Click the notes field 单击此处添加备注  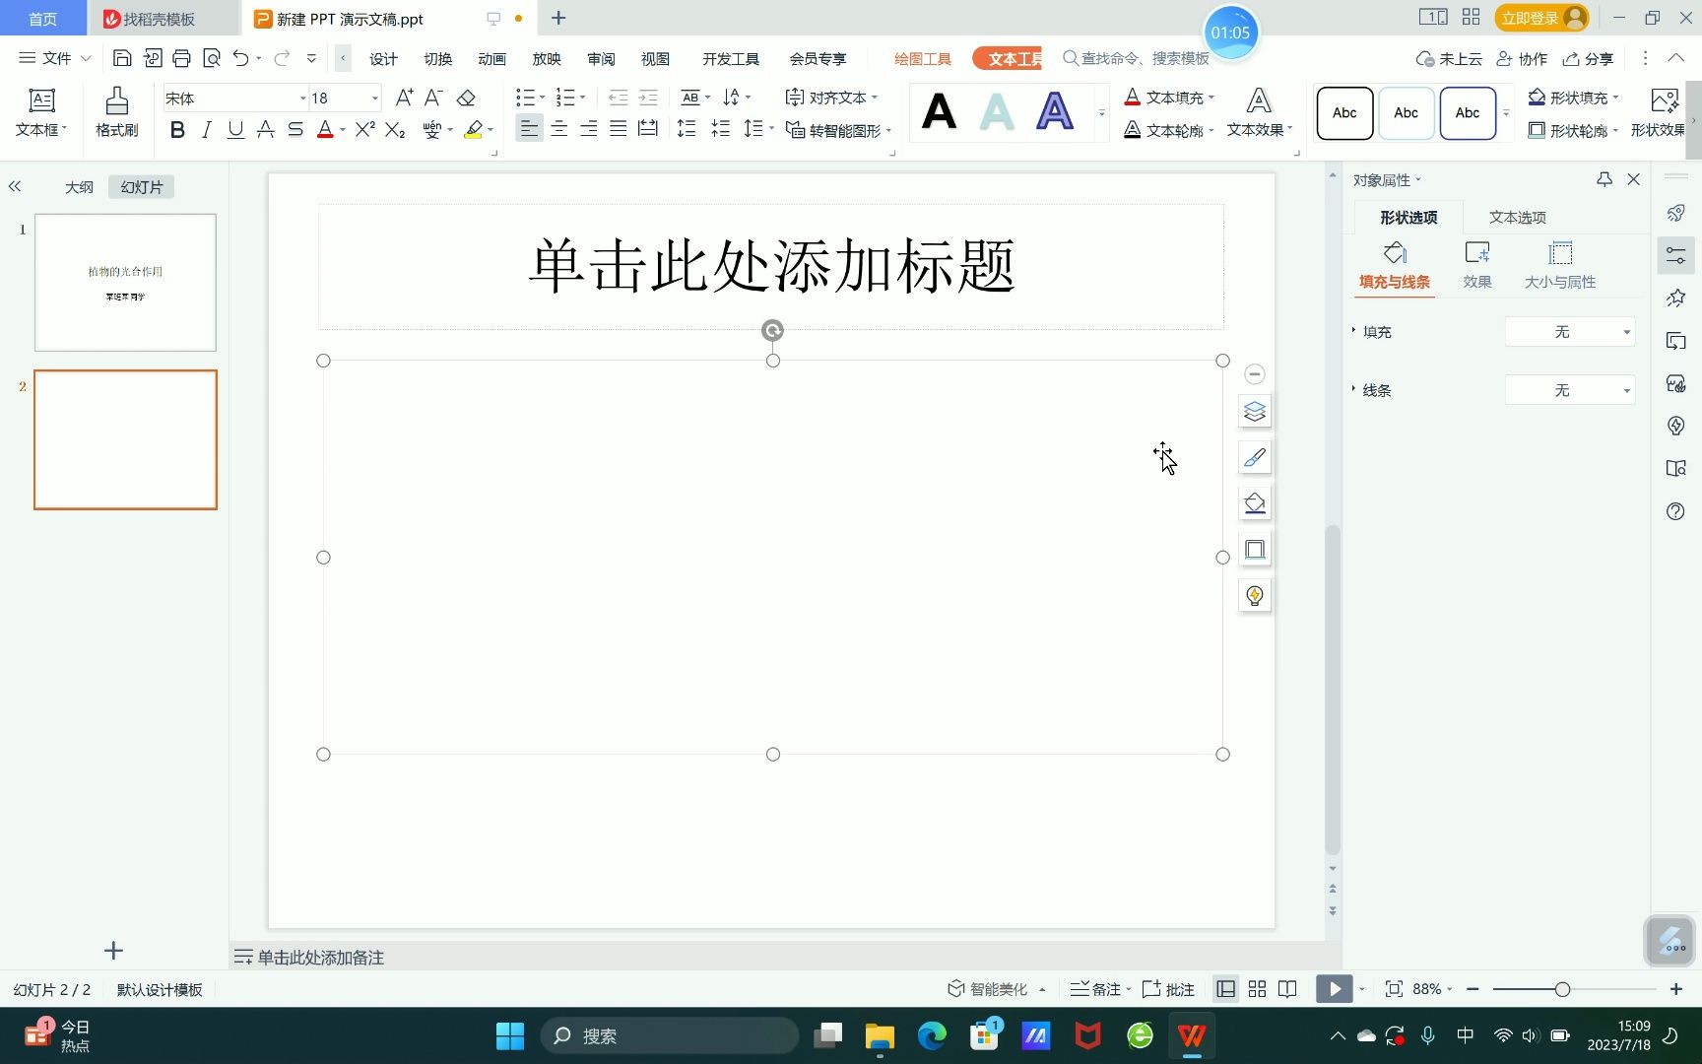click(x=320, y=958)
